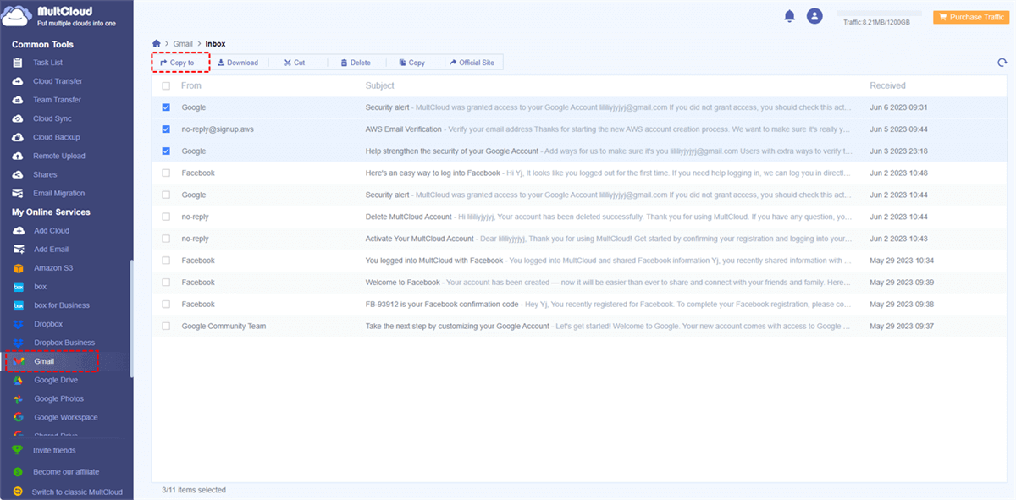Image resolution: width=1016 pixels, height=500 pixels.
Task: Sort by the From column header
Action: click(191, 85)
